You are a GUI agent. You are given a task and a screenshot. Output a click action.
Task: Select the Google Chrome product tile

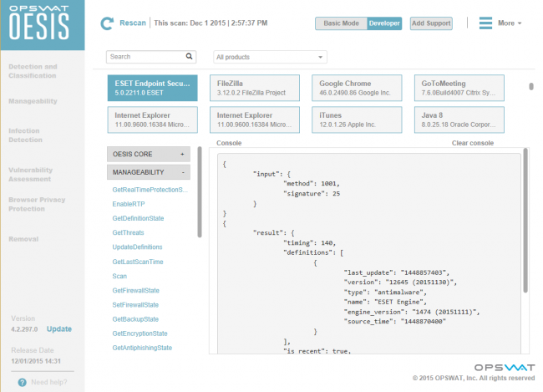357,88
